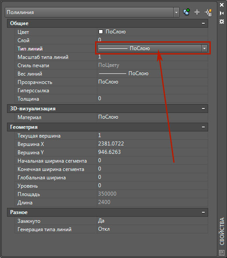Open the Тип линий ПоСлою dropdown arrow
Screen dimensions: 227x258
(x=204, y=48)
